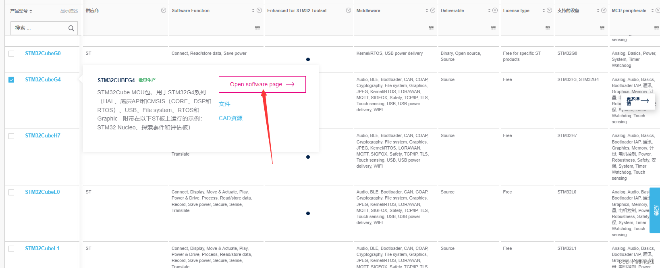Screen dimensions: 660x268
Task: Remove the License type column via X icon
Action: [x=550, y=10]
